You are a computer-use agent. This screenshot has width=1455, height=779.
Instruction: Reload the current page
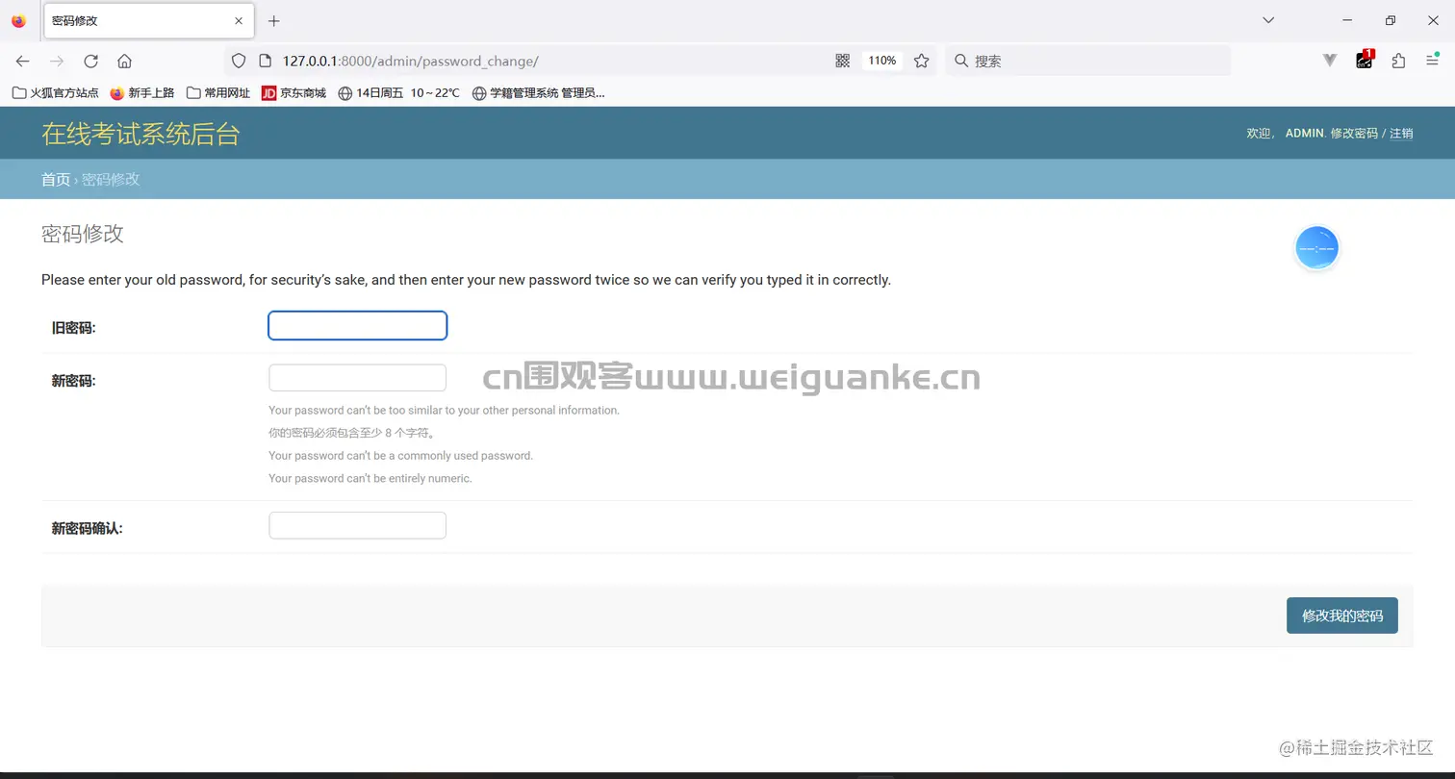click(x=90, y=61)
